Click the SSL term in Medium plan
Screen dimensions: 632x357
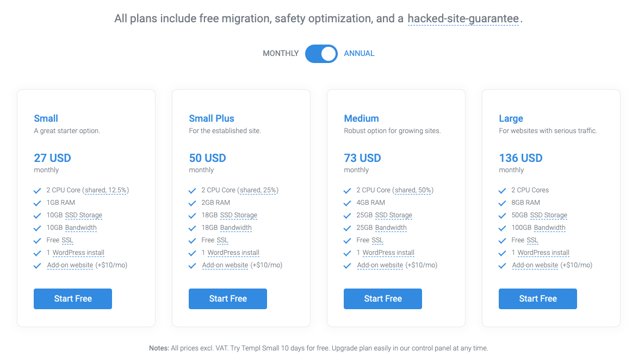(x=377, y=240)
